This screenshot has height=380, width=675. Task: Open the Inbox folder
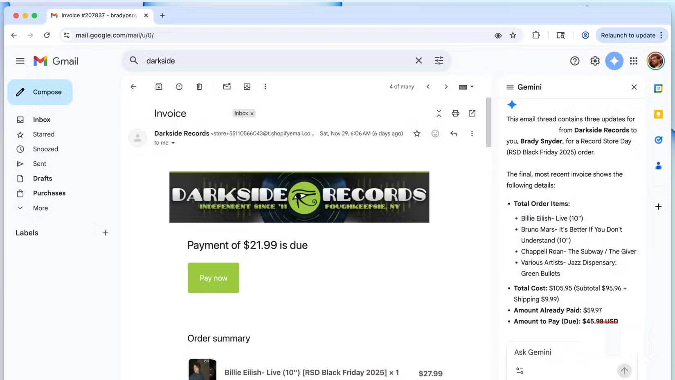[41, 120]
